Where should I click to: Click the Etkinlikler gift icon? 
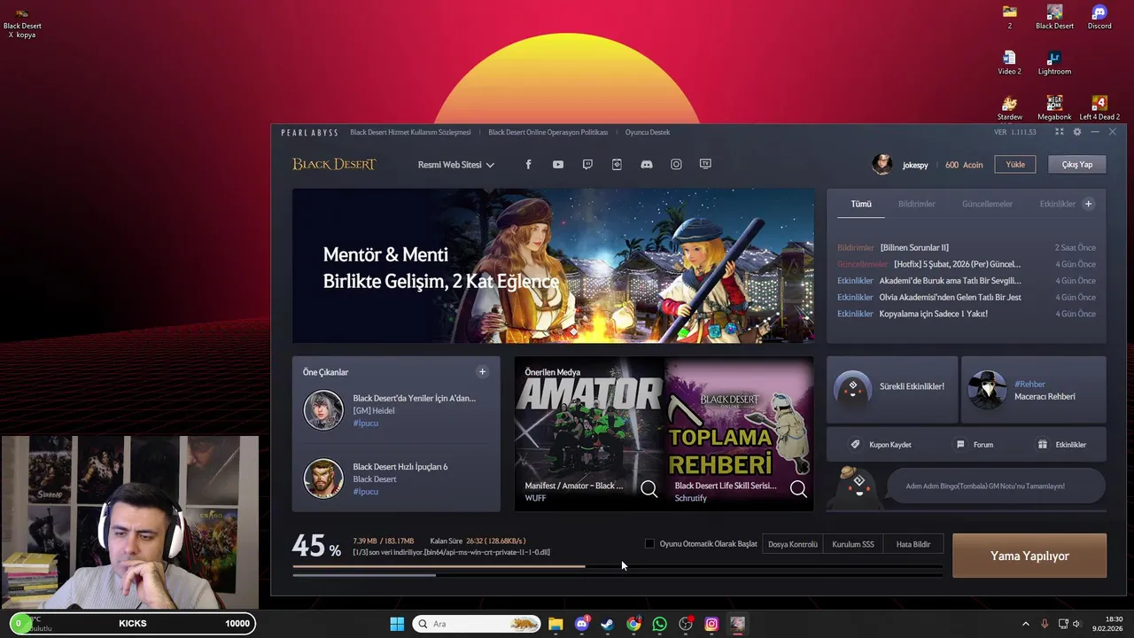click(1043, 445)
